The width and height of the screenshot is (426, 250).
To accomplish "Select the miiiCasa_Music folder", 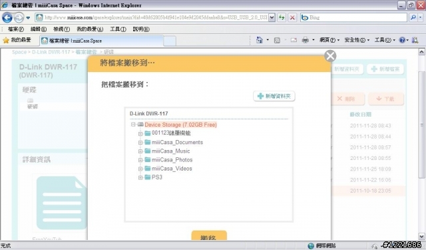I will 170,151.
